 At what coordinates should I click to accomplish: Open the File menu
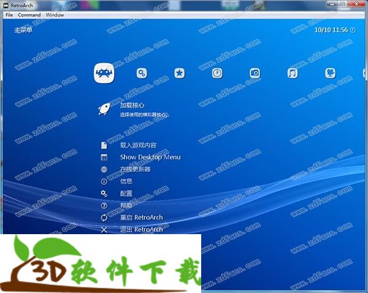[x=9, y=15]
